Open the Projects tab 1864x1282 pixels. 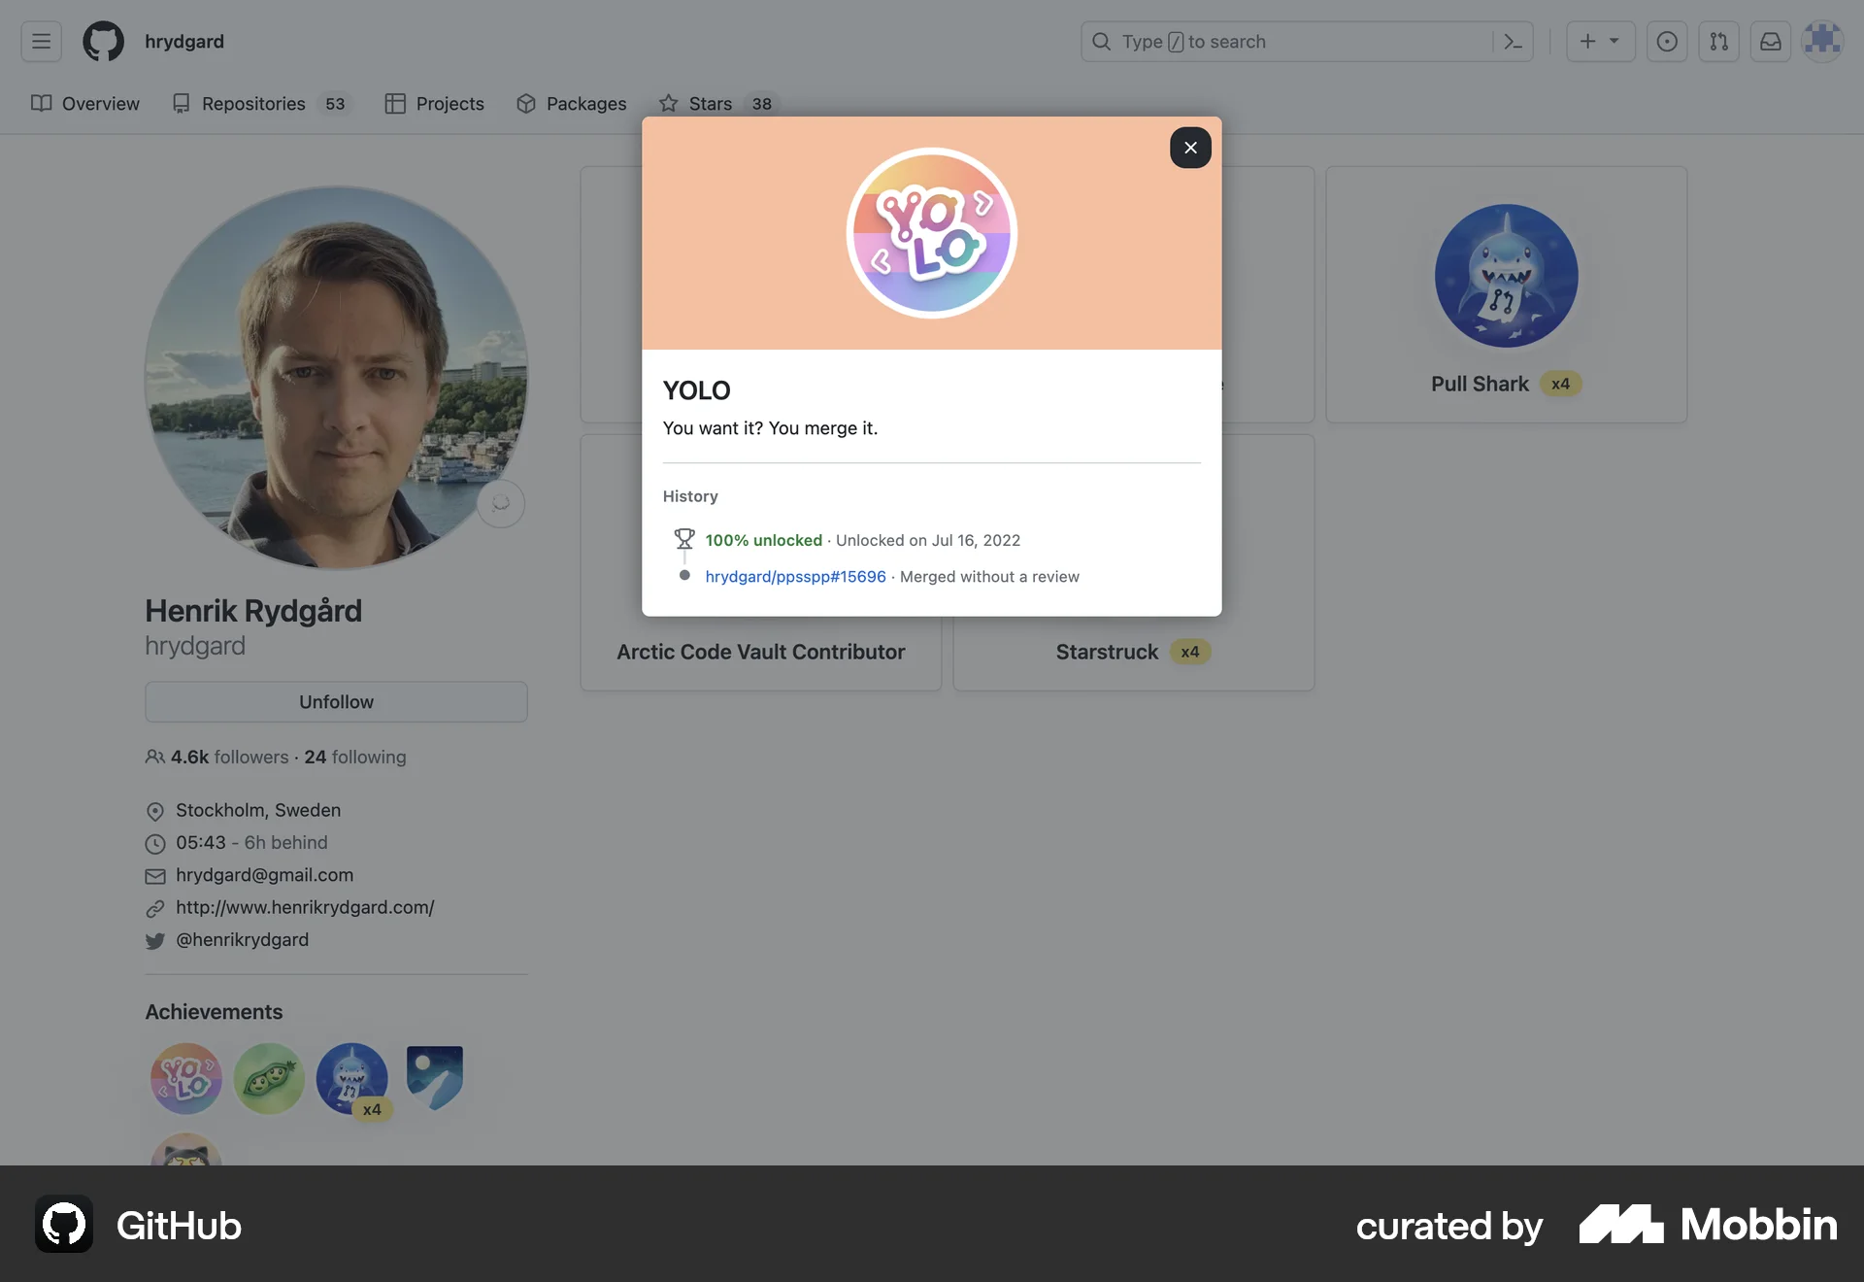pos(449,103)
